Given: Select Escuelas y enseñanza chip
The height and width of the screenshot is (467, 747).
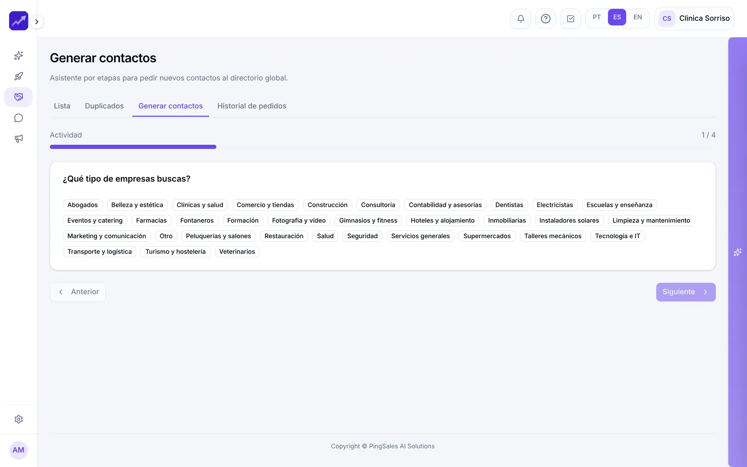Looking at the screenshot, I should (620, 205).
